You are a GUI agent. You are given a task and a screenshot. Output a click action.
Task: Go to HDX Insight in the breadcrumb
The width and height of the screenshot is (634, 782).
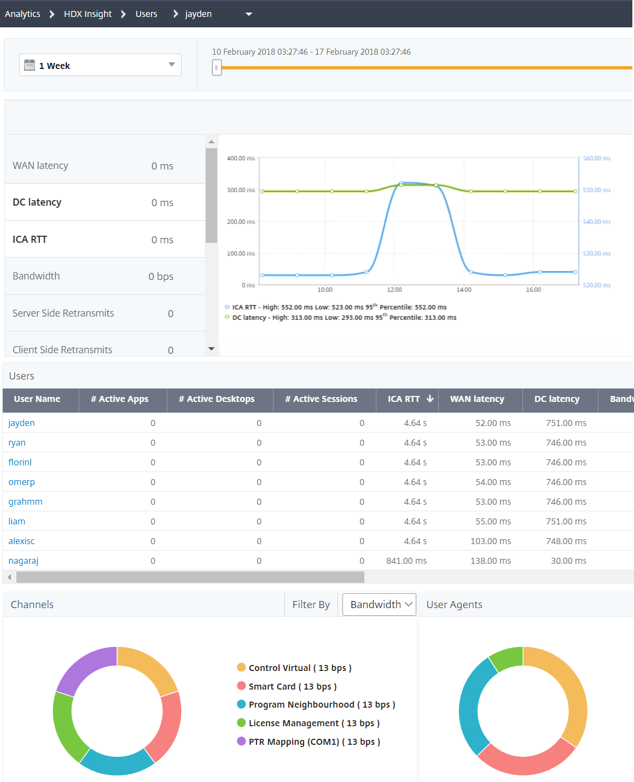pyautogui.click(x=88, y=14)
